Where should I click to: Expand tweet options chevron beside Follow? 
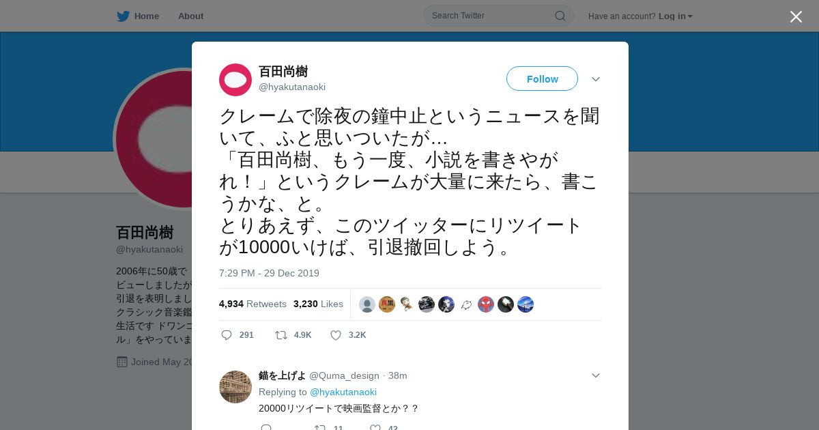[596, 79]
